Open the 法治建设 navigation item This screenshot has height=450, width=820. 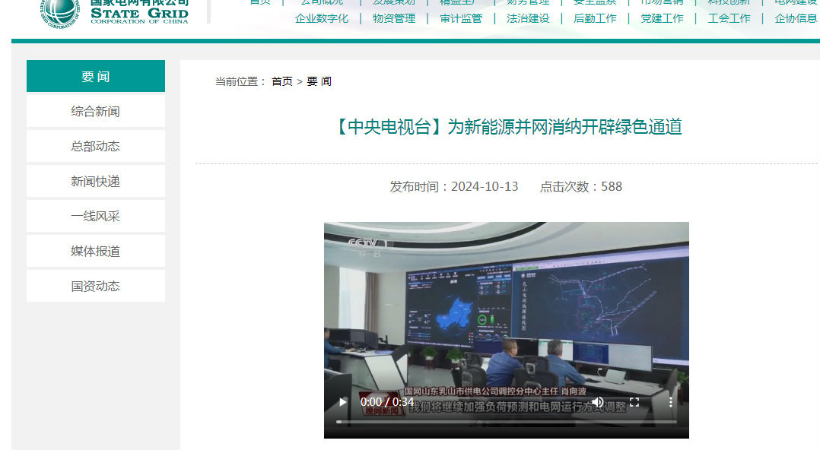(x=528, y=19)
